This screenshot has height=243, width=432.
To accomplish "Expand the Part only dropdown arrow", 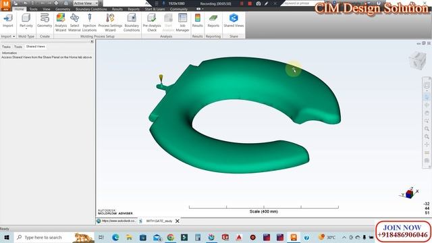I will click(x=26, y=29).
